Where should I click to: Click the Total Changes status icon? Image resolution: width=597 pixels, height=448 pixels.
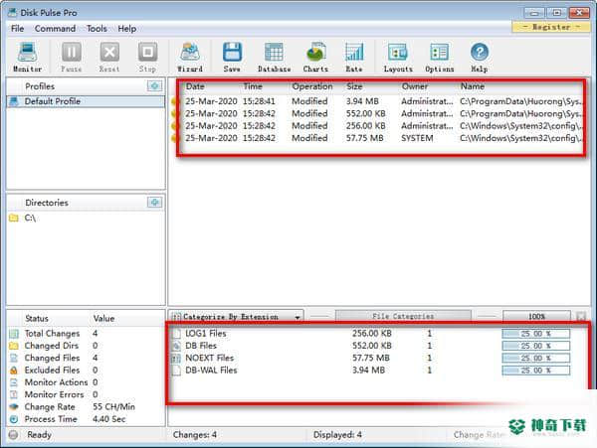point(14,334)
